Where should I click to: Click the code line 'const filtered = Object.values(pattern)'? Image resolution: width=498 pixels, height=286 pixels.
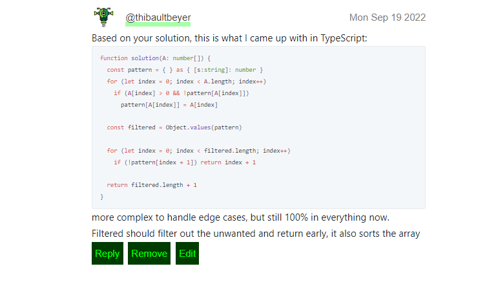click(174, 127)
